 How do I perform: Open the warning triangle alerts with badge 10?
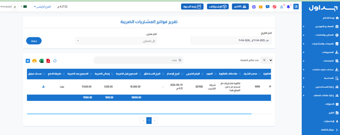click(282, 7)
